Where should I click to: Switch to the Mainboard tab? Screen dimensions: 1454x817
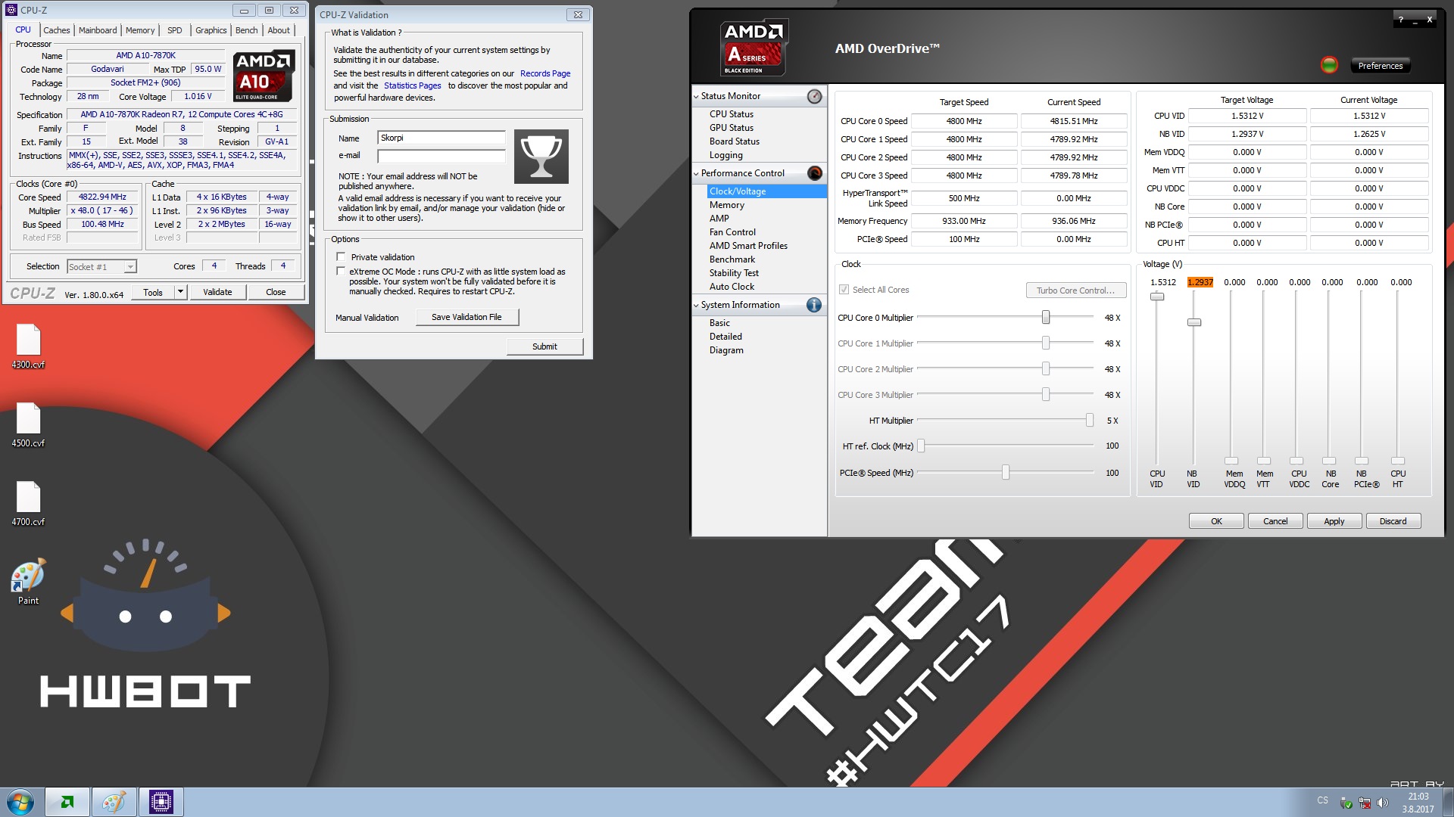[98, 30]
